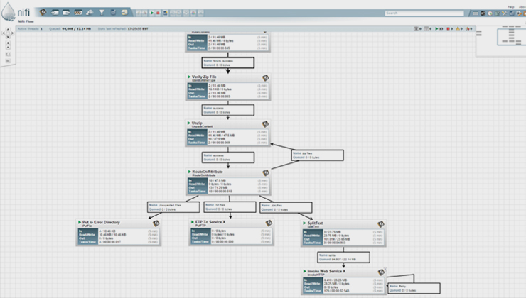The height and width of the screenshot is (298, 526).
Task: Open the Counters icon
Action: click(483, 13)
